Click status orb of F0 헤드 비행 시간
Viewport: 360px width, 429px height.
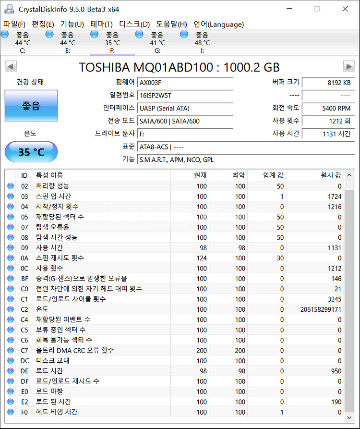[11, 412]
